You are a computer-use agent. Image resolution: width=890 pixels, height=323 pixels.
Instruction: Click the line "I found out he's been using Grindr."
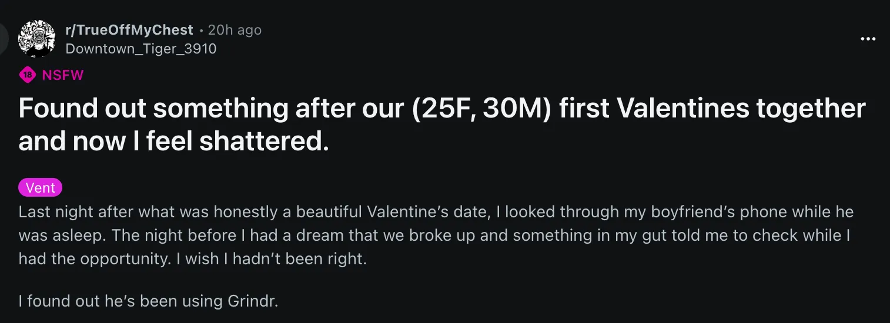click(x=148, y=302)
